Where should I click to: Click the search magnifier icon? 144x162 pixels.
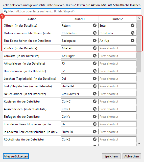point(6,11)
